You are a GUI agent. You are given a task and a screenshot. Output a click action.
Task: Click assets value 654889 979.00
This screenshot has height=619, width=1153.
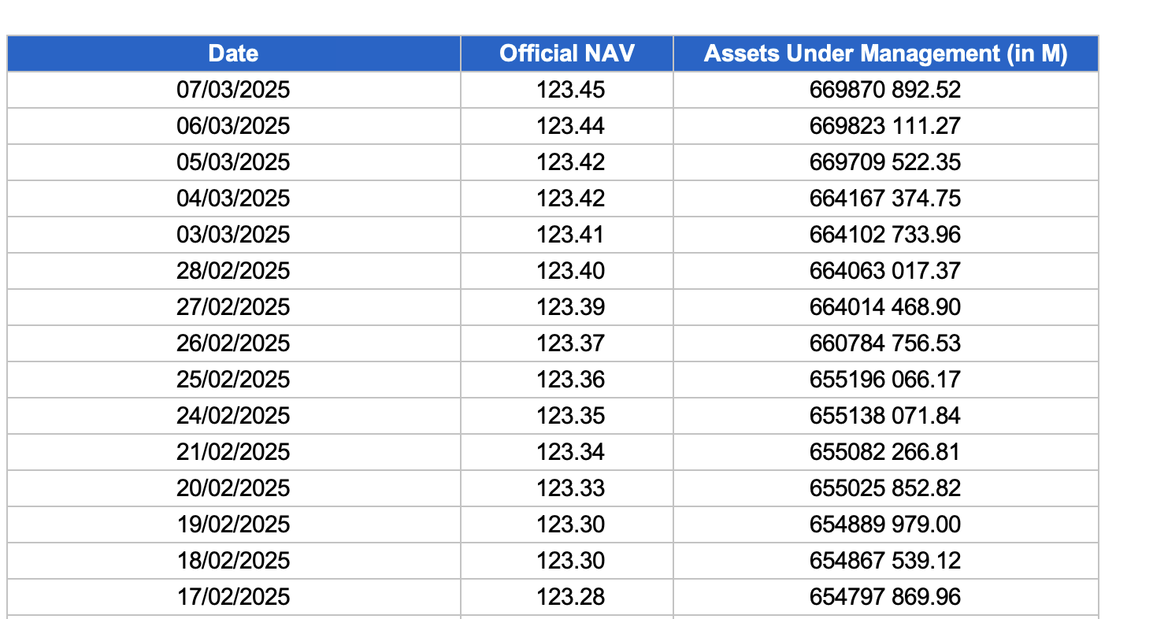tap(885, 524)
